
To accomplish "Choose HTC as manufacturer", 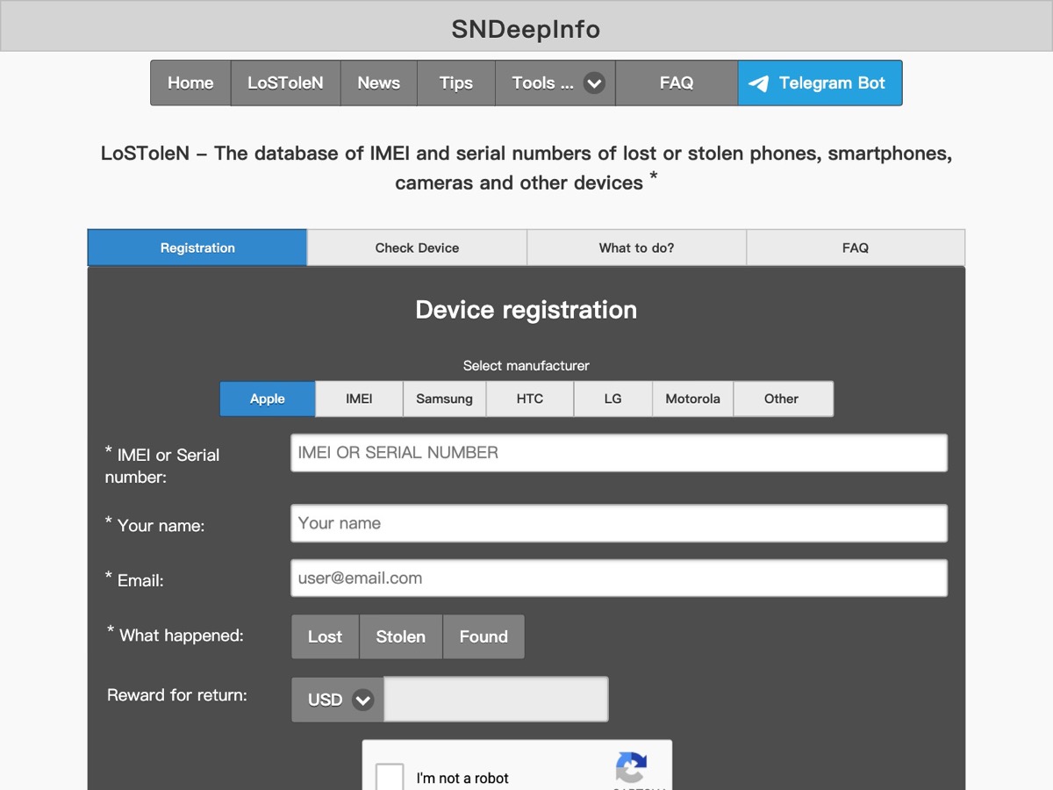I will [x=530, y=399].
